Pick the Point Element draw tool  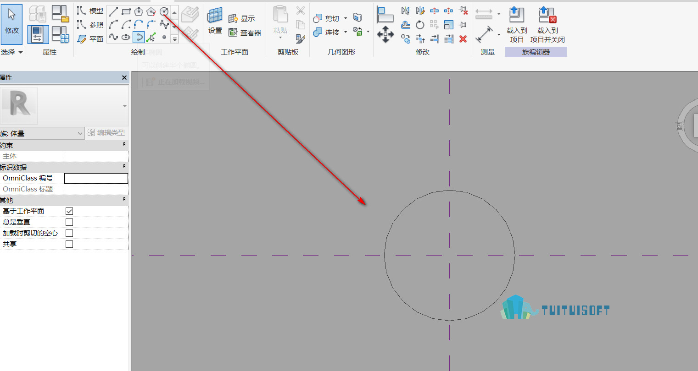[164, 37]
